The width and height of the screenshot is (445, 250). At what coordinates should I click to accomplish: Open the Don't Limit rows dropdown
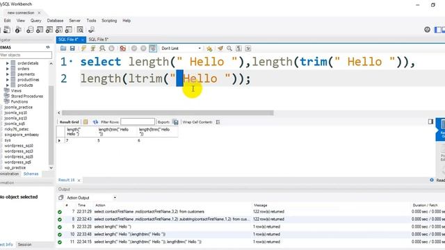[181, 49]
